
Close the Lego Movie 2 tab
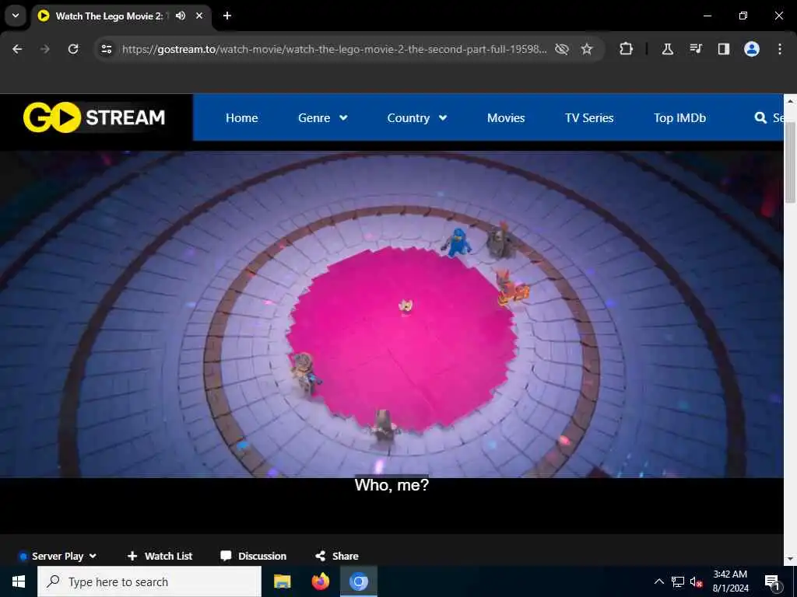tap(199, 16)
